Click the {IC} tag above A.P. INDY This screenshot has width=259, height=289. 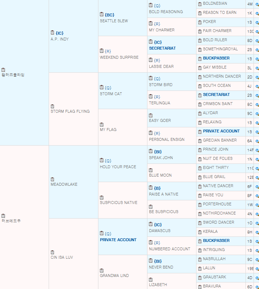60,33
